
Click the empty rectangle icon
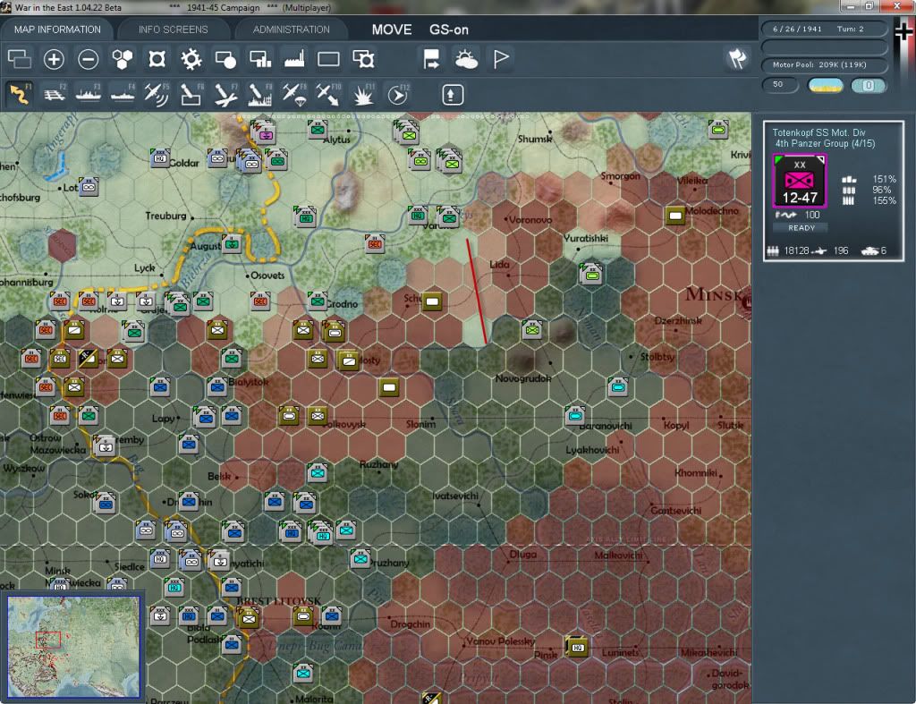(328, 59)
